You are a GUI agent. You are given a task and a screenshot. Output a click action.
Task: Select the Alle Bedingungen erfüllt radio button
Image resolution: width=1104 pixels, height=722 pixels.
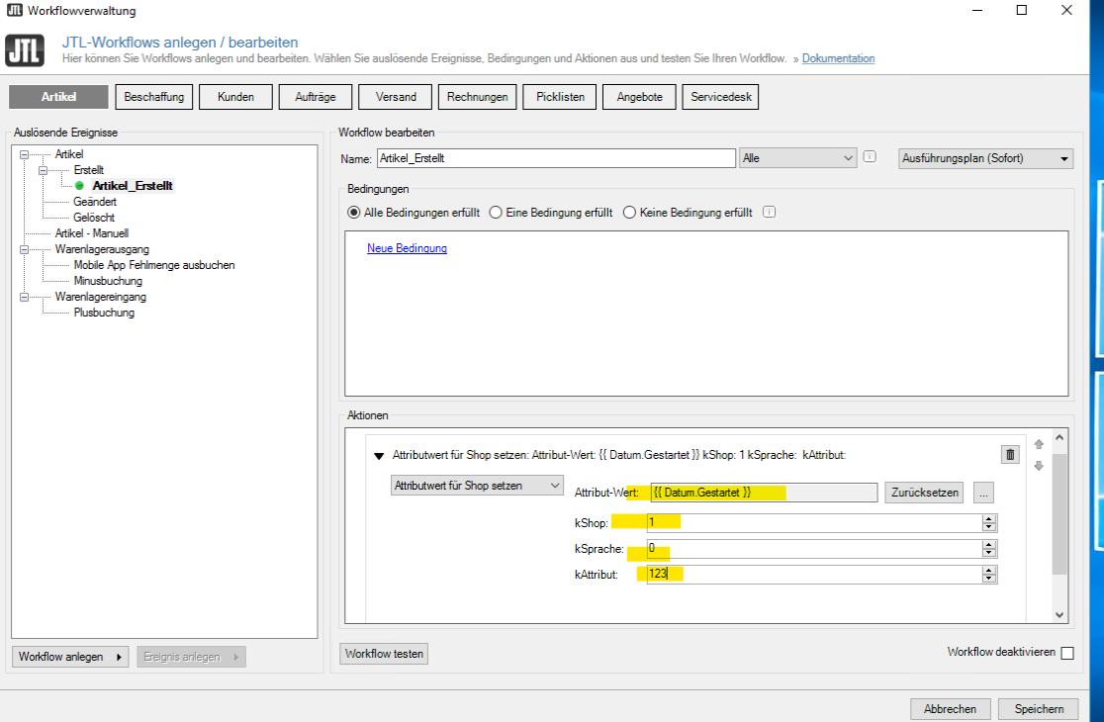(353, 213)
